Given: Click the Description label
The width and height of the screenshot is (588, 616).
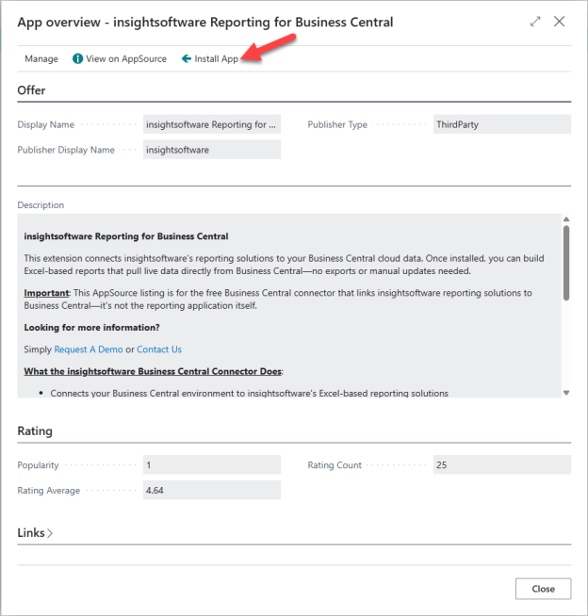Looking at the screenshot, I should click(41, 205).
